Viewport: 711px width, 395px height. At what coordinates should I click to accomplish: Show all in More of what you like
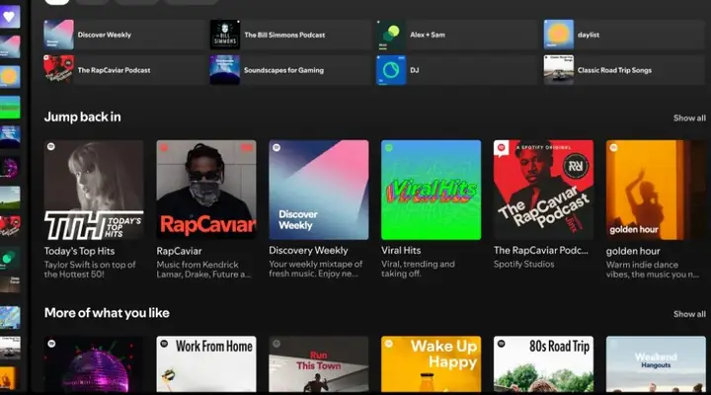[x=689, y=314]
